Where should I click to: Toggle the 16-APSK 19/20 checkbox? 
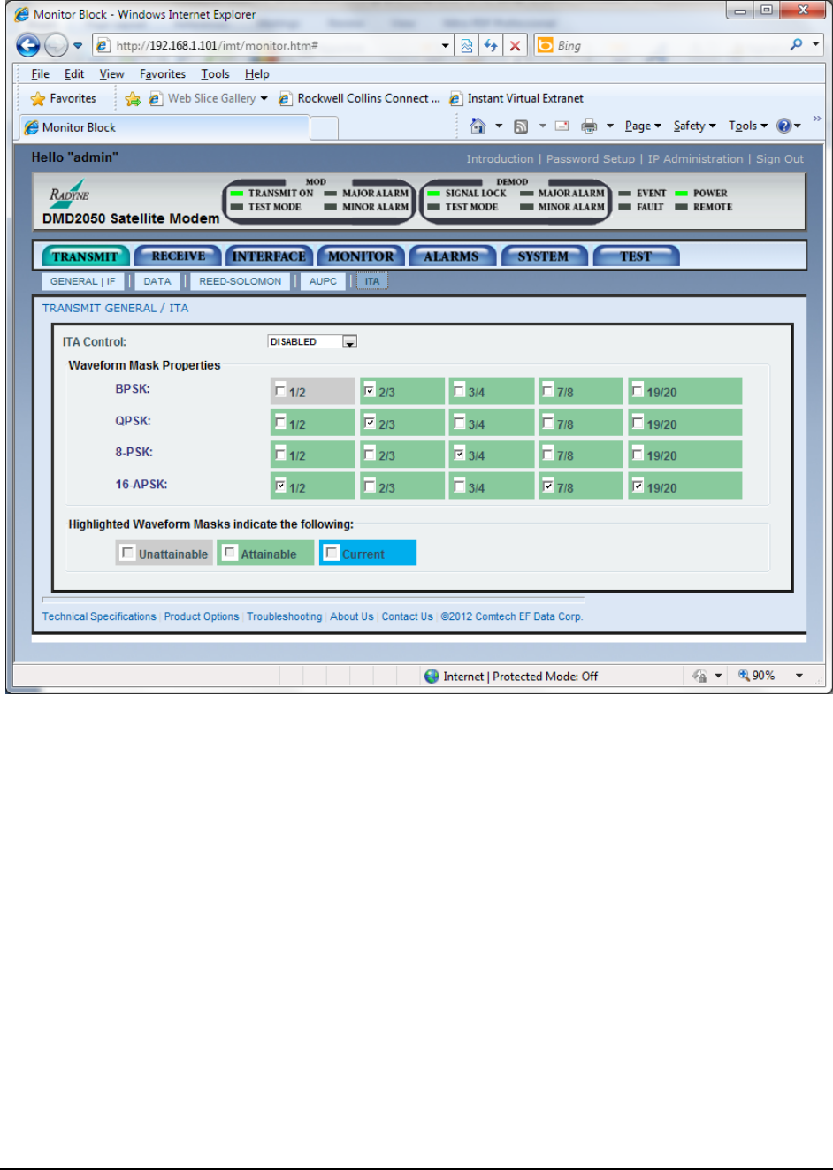click(638, 486)
